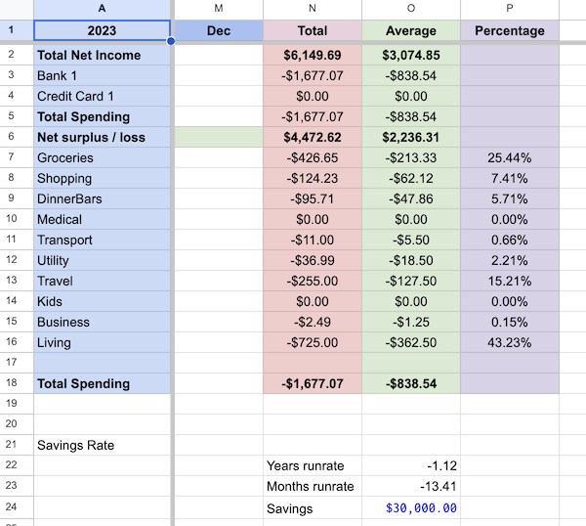Select the Credit Card 1 label cell
Screen dimensions: 586x526
click(x=102, y=97)
